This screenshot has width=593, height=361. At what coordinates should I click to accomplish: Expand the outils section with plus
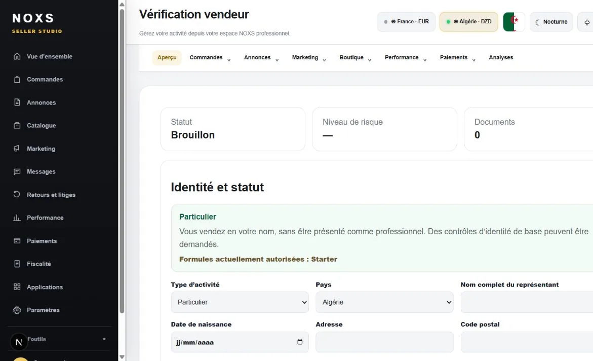click(104, 339)
